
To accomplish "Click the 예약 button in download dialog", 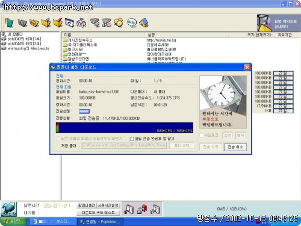I will click(x=240, y=136).
